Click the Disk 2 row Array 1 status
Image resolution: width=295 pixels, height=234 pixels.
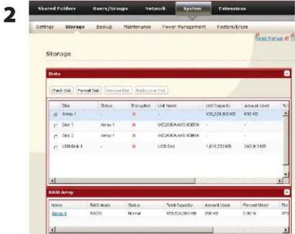108,136
